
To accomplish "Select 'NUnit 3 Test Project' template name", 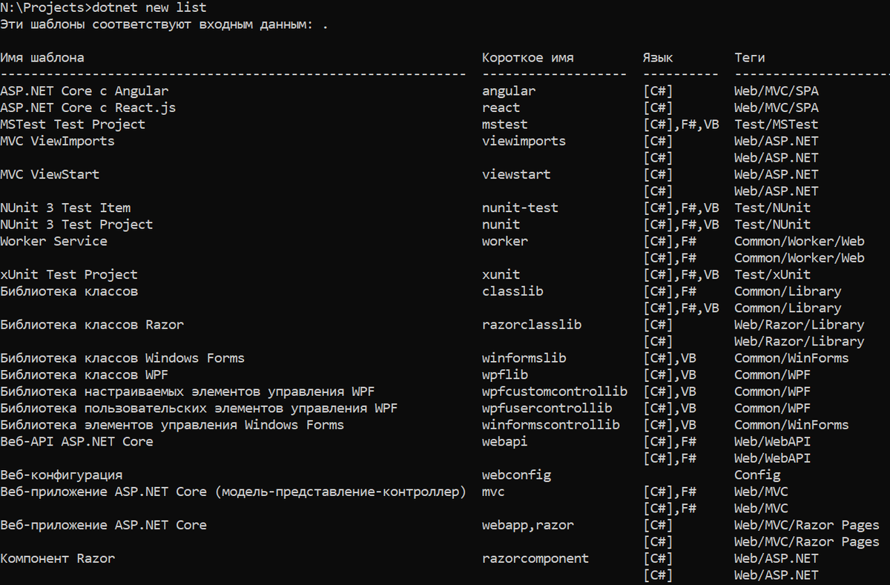I will 76,225.
